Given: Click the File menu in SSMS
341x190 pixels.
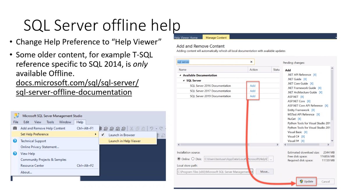Looking at the screenshot, I should 16,122.
